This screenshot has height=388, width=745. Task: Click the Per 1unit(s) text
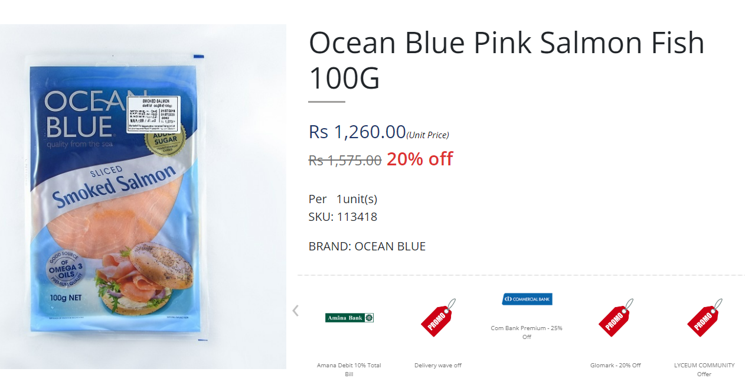point(343,199)
